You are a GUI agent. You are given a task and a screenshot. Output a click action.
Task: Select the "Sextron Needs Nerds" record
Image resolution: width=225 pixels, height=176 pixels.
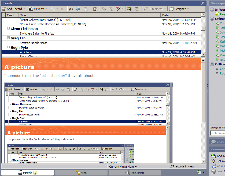(x=33, y=43)
